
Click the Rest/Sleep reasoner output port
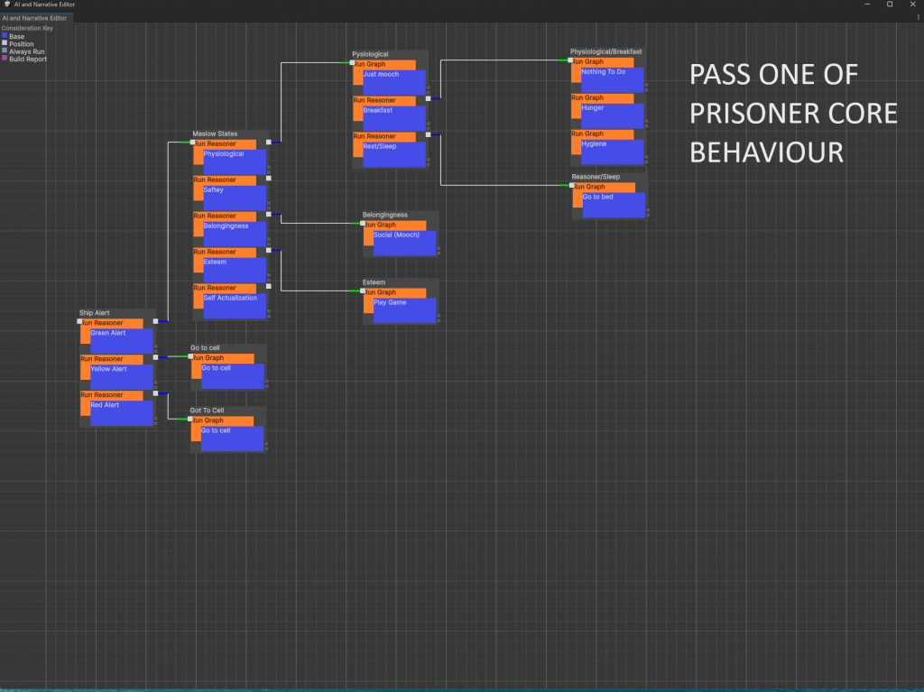click(x=429, y=134)
